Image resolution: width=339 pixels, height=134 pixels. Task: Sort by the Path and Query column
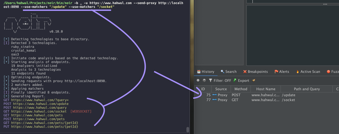pos(307,89)
